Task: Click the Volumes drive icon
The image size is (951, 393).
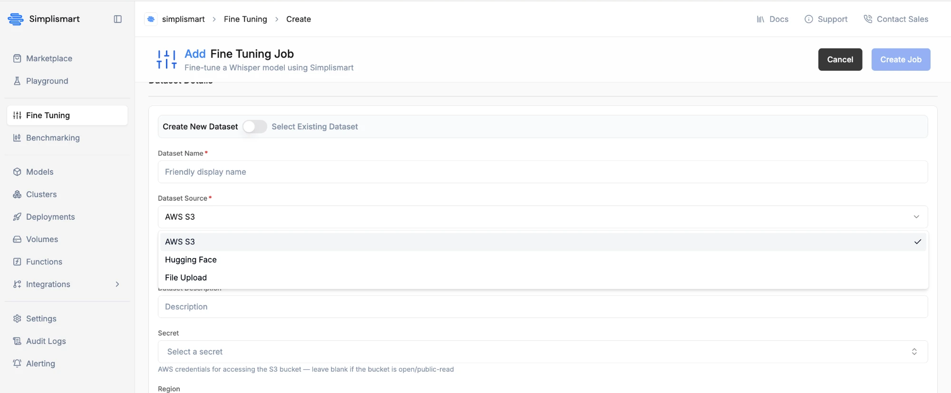Action: click(x=17, y=239)
